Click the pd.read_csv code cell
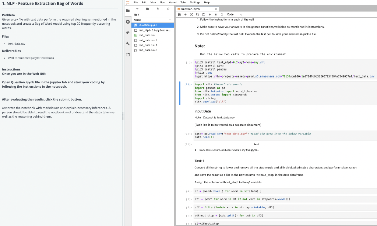The width and height of the screenshot is (377, 226). point(285,136)
